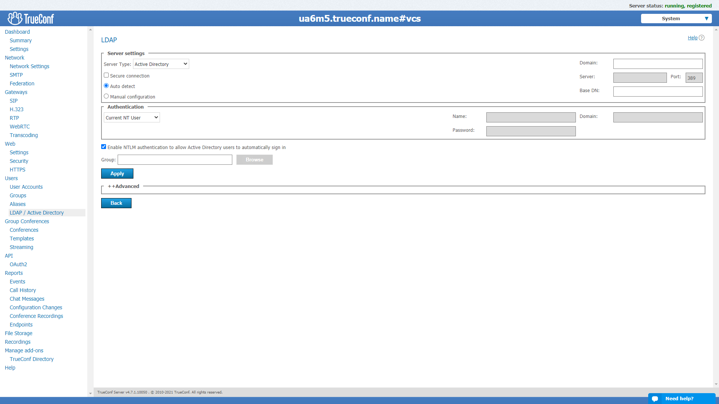
Task: Open Network Settings in the sidebar
Action: coord(30,66)
